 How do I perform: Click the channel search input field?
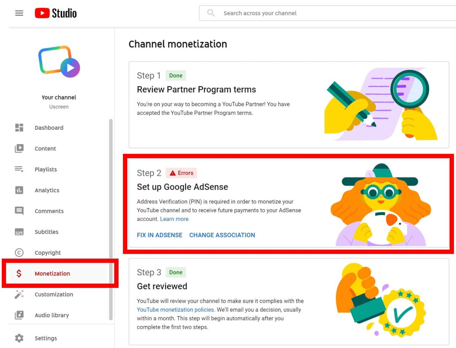point(276,13)
